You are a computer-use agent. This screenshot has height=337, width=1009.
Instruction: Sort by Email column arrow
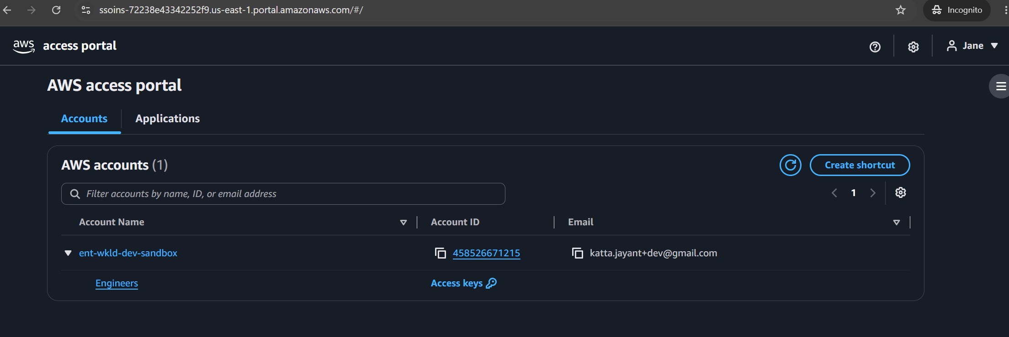(896, 223)
